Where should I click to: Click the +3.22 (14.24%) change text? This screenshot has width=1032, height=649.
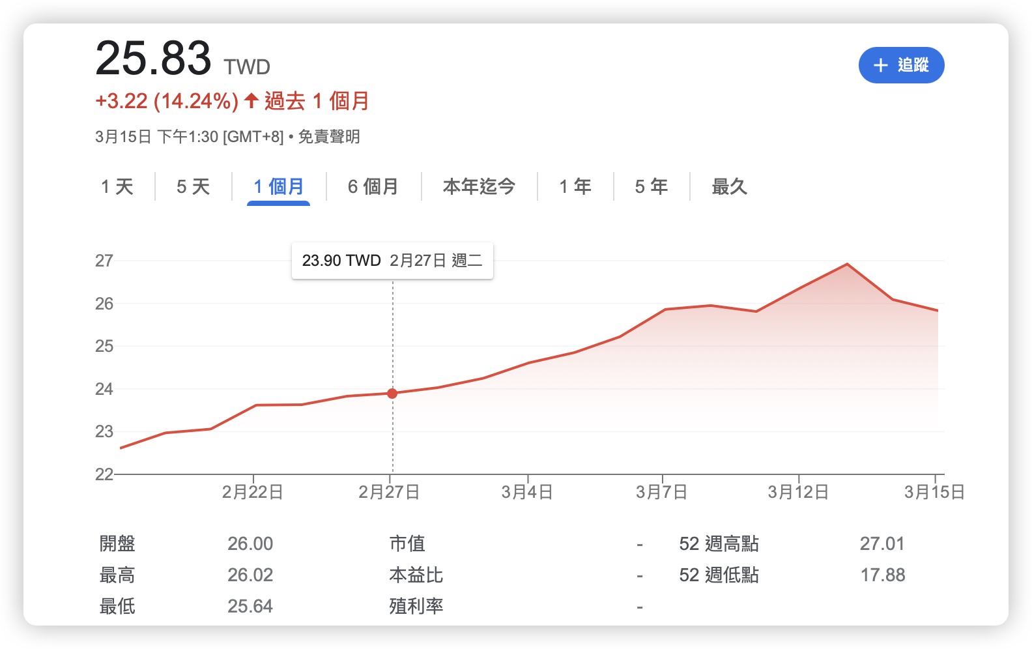(167, 101)
